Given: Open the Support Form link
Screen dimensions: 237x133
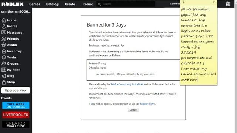Looking at the screenshot, I should 147,104.
